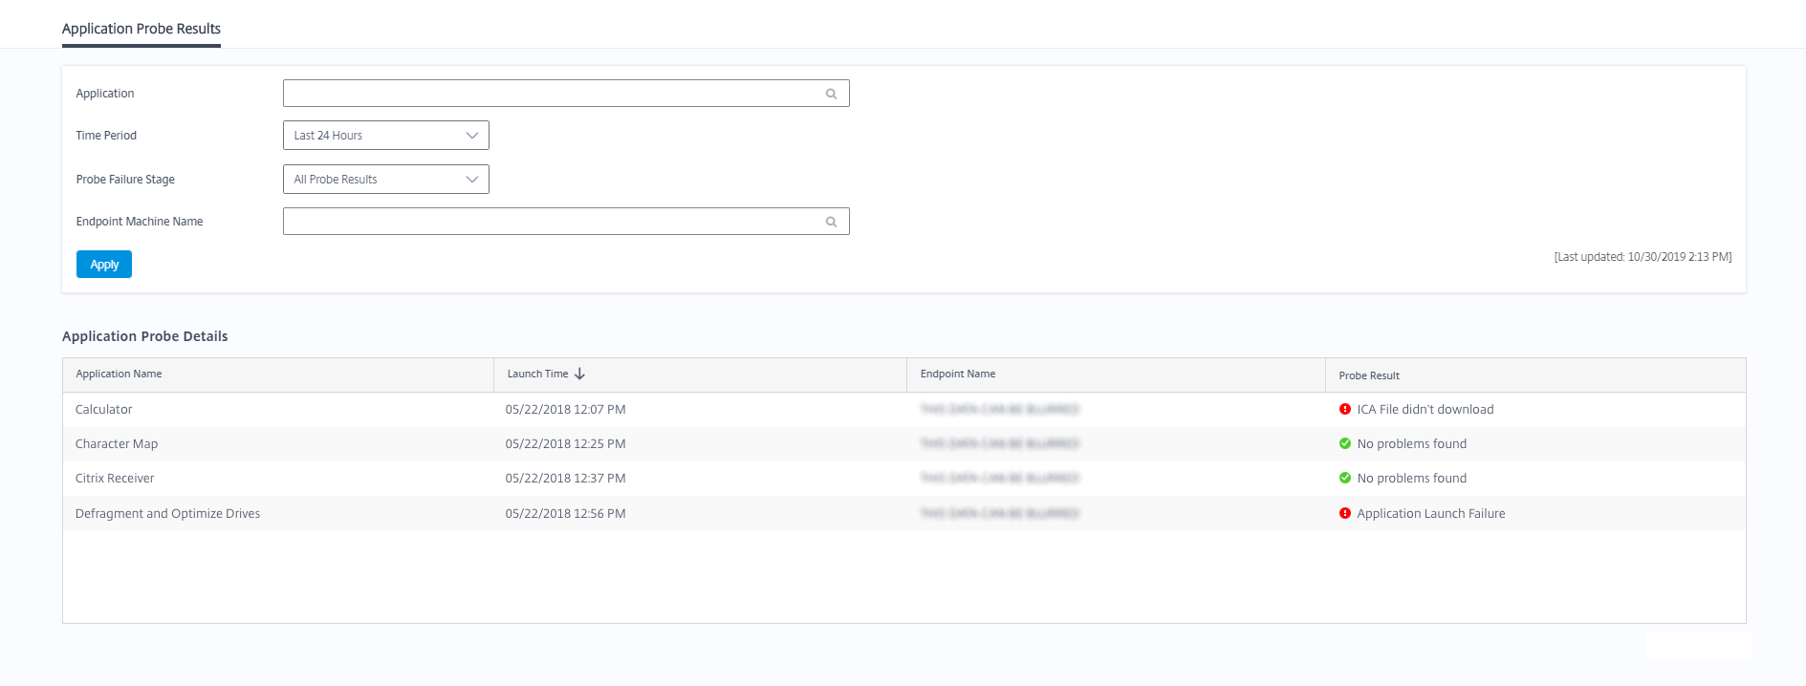Viewport: 1806px width, 686px height.
Task: Open the Time Period dropdown
Action: coord(386,136)
